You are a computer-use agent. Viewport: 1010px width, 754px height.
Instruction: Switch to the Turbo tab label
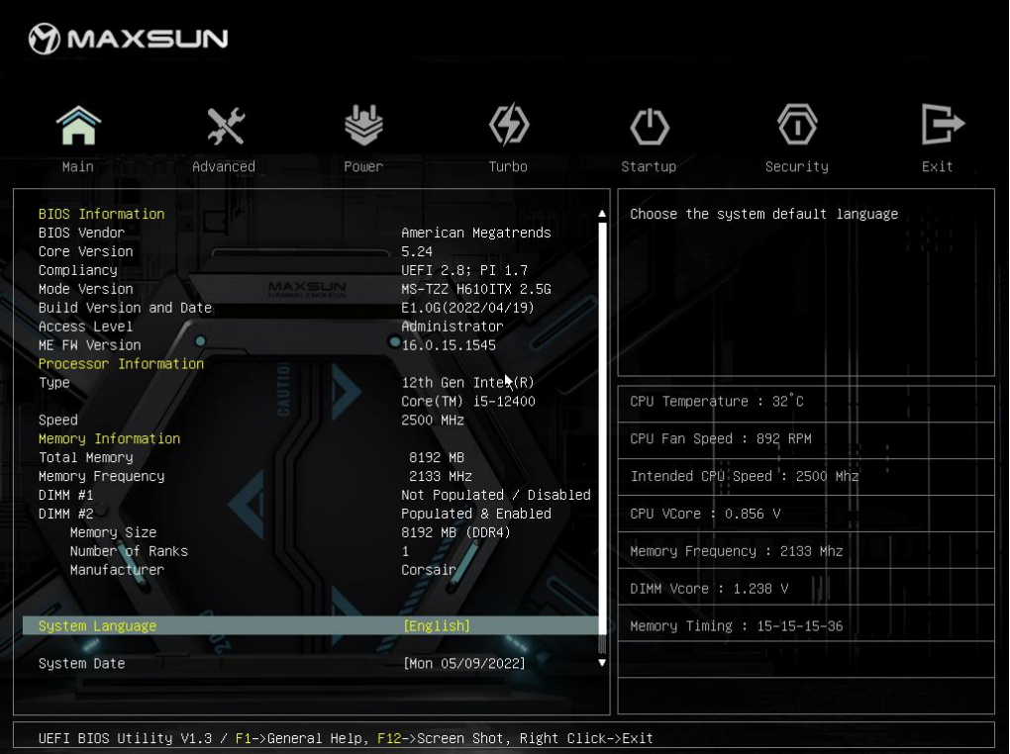coord(508,167)
